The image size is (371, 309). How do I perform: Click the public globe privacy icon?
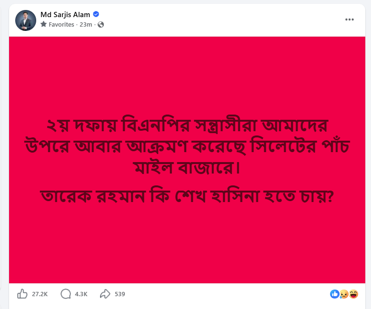pyautogui.click(x=101, y=25)
